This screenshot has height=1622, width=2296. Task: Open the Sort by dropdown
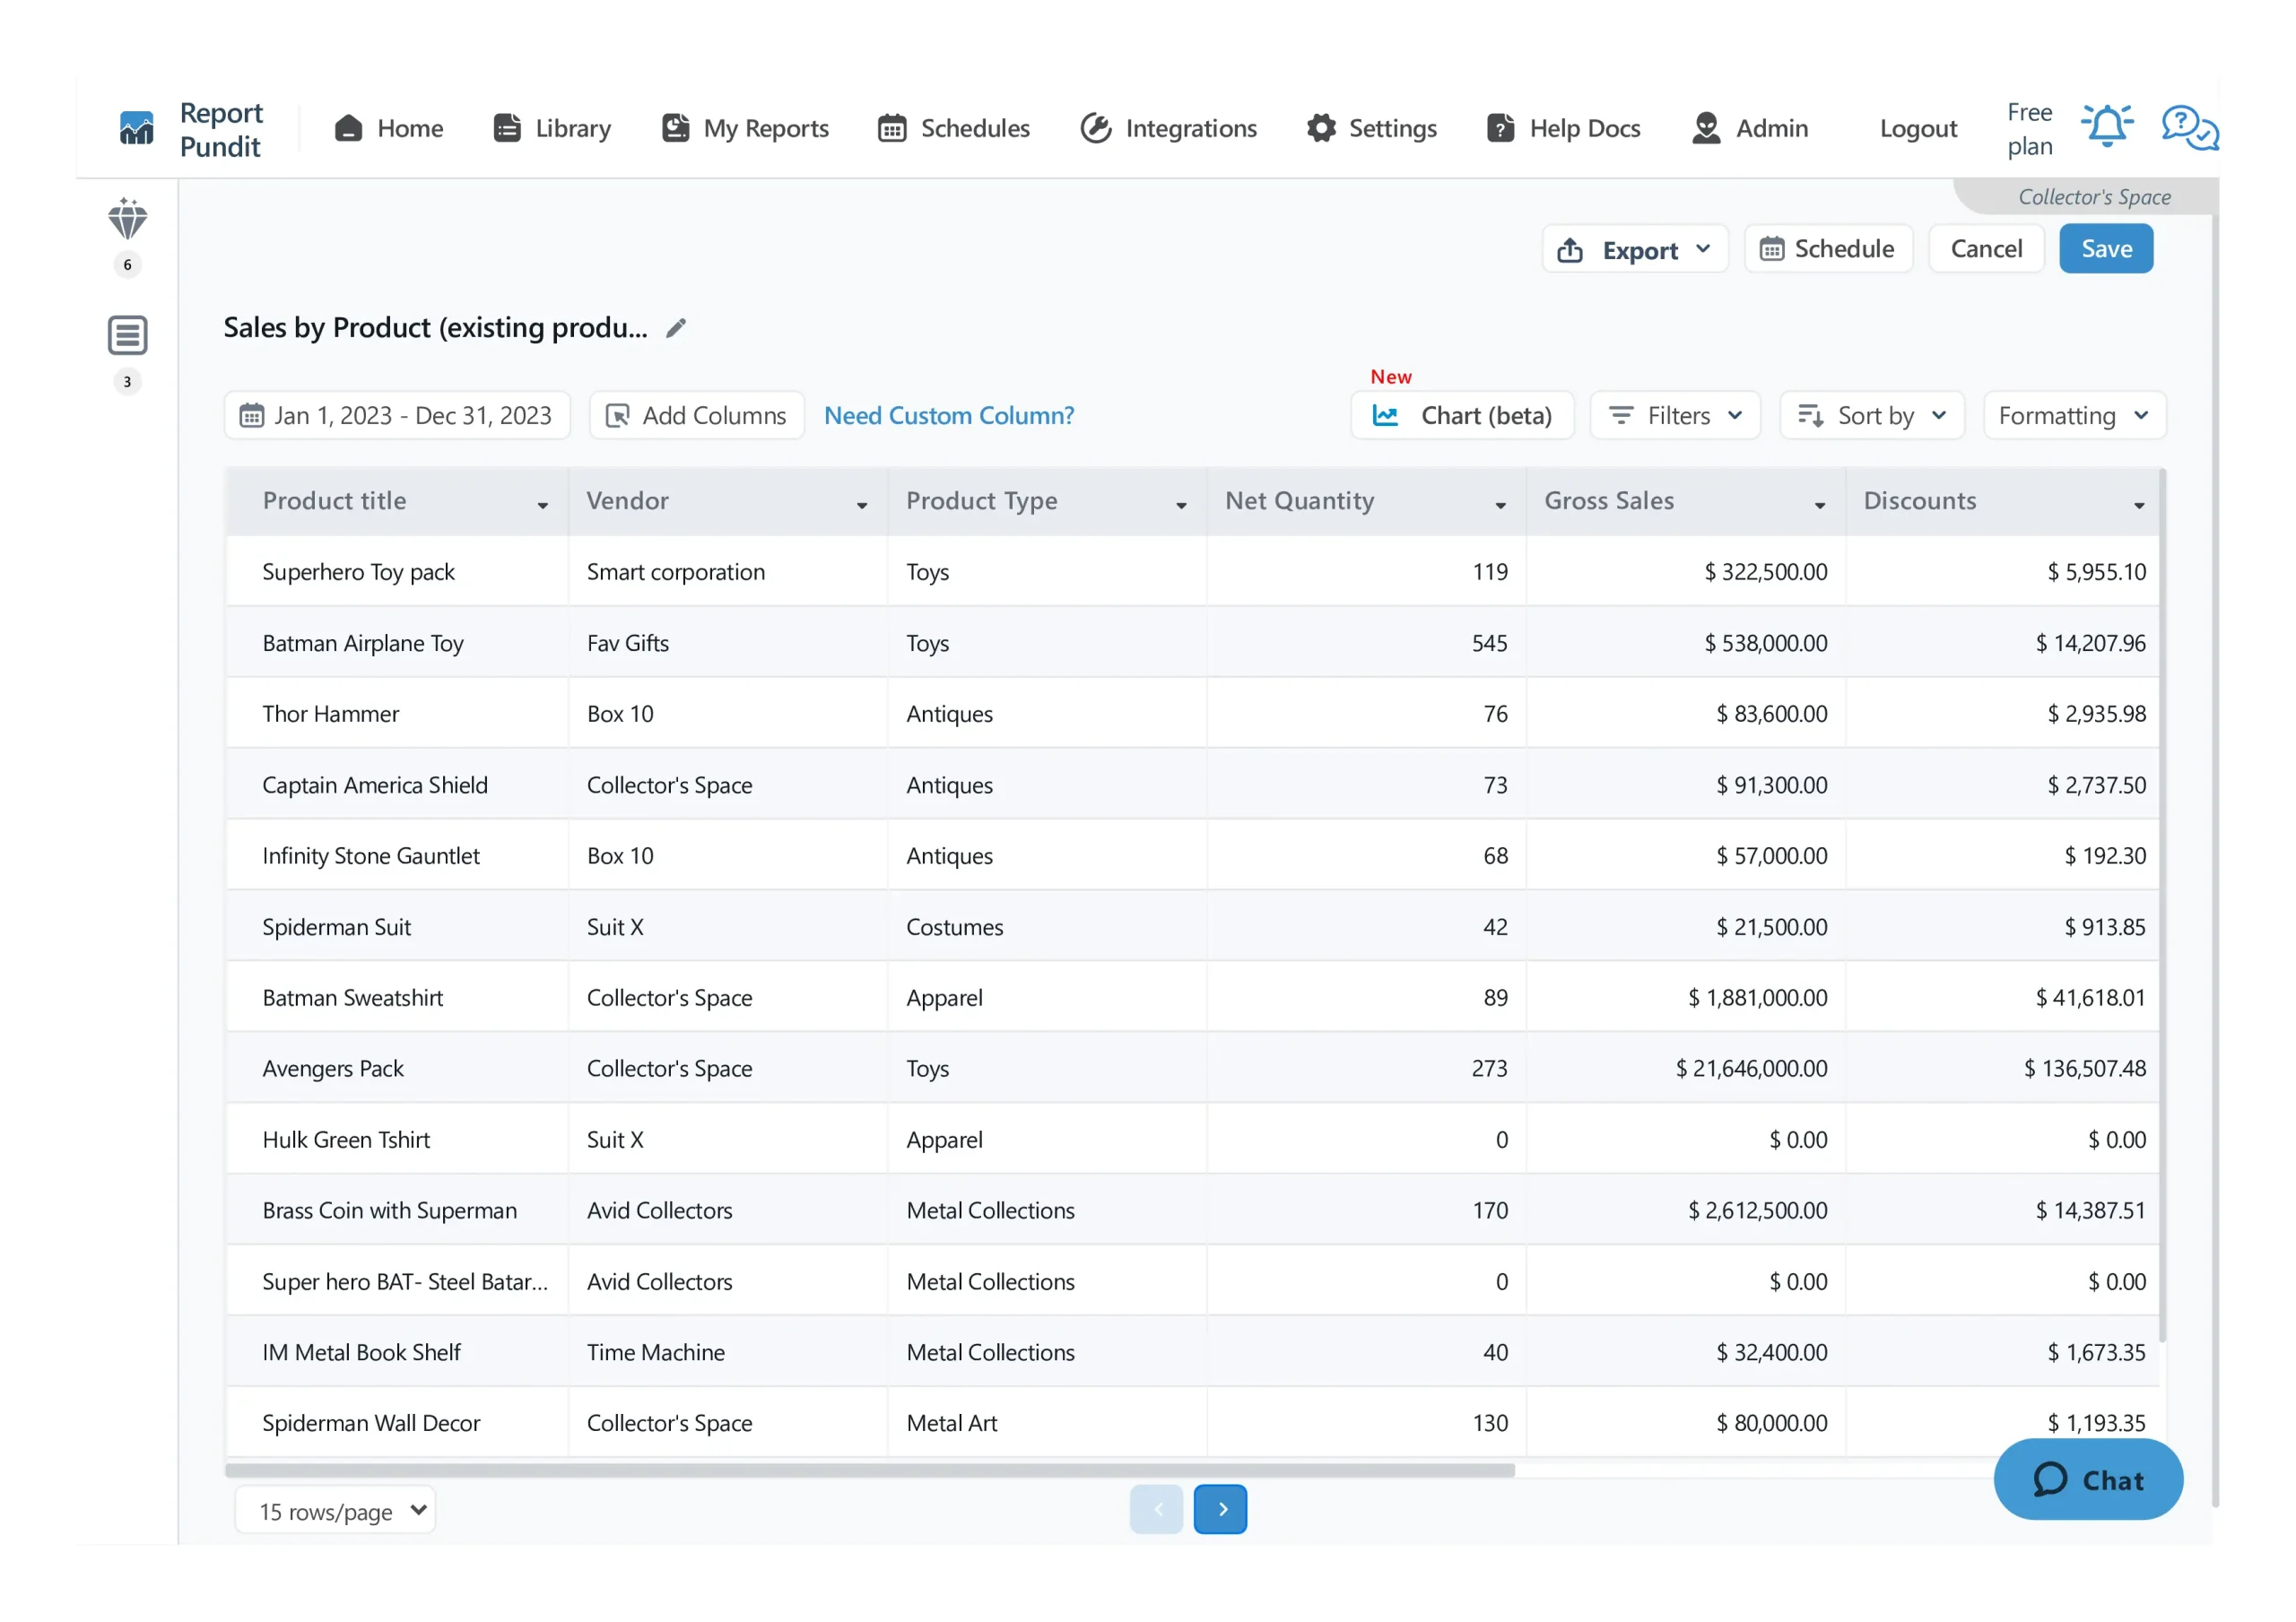(x=1872, y=416)
